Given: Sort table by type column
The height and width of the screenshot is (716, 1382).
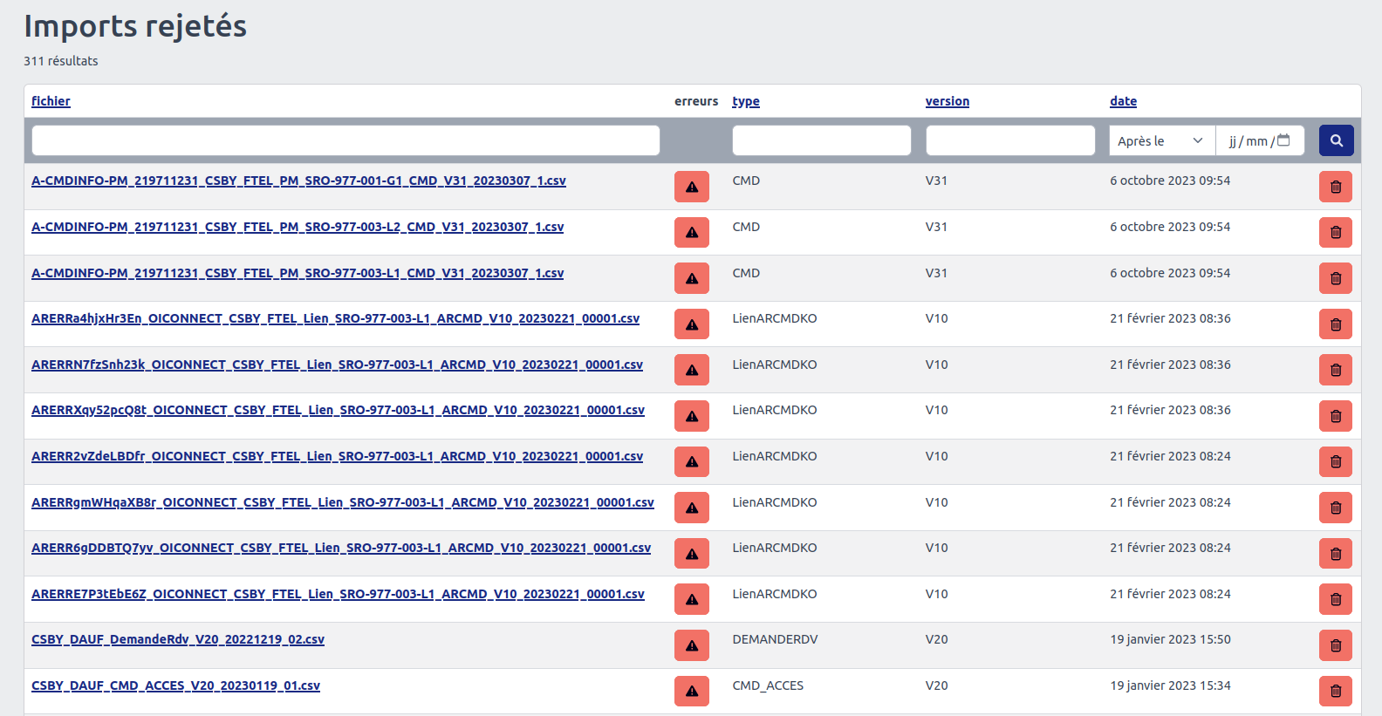Looking at the screenshot, I should pyautogui.click(x=745, y=101).
